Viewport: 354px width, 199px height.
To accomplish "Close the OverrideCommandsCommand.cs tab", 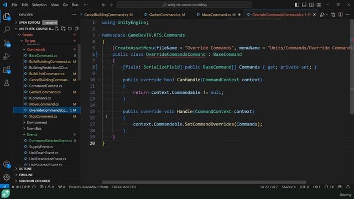I will click(x=314, y=15).
